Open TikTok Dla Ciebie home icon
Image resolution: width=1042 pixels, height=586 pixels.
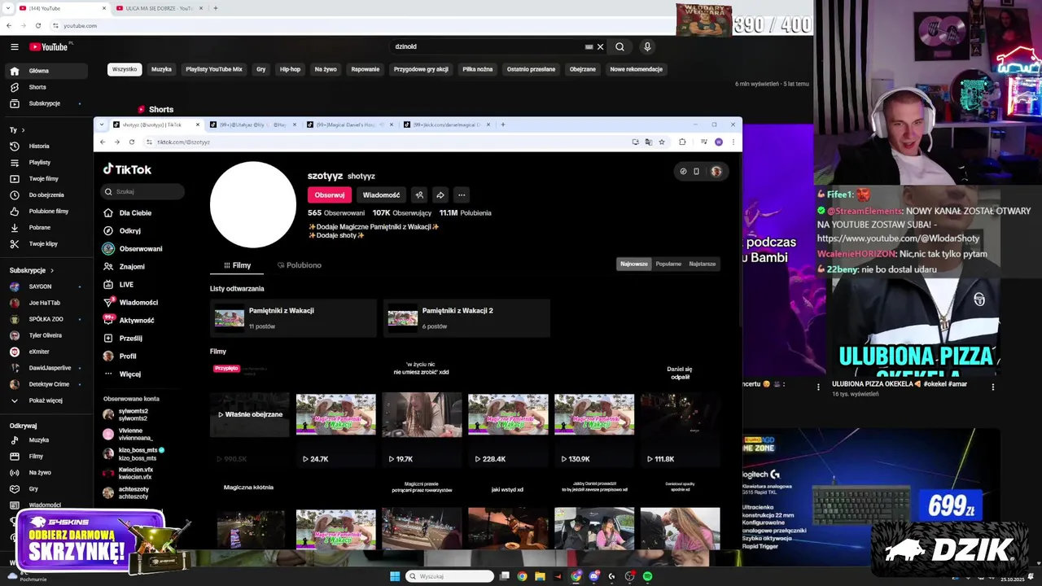click(108, 213)
